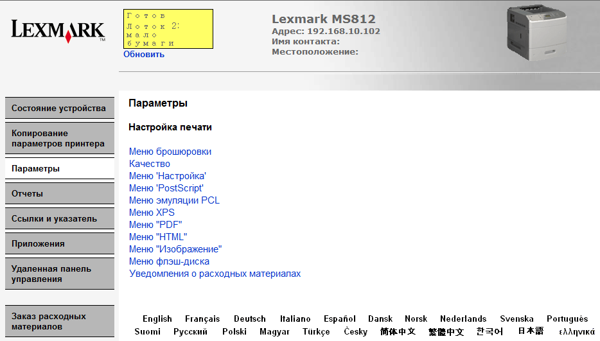The width and height of the screenshot is (600, 341).
Task: Open Меню флэш-диска link
Action: click(x=169, y=261)
